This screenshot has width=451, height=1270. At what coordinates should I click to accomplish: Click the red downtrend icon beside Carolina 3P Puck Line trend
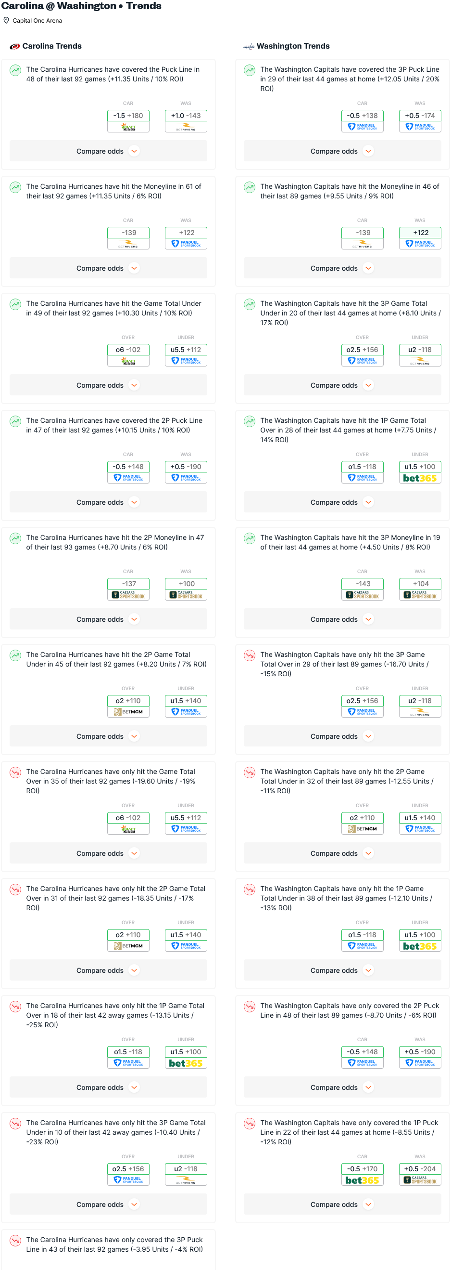pos(16,1240)
